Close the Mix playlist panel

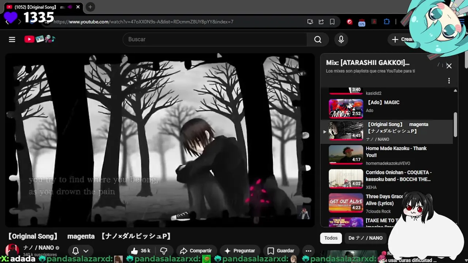(449, 66)
